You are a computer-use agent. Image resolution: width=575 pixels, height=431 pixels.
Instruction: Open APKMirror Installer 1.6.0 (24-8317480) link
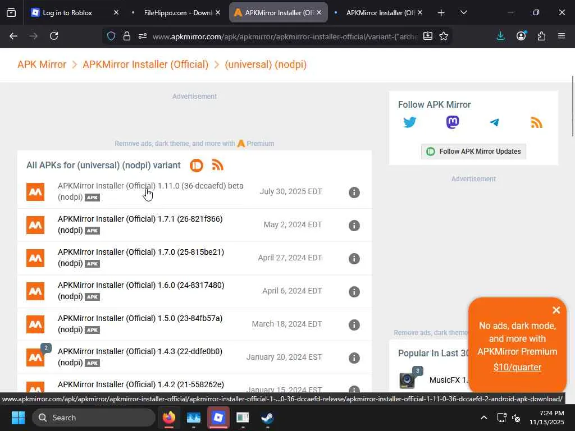click(141, 290)
